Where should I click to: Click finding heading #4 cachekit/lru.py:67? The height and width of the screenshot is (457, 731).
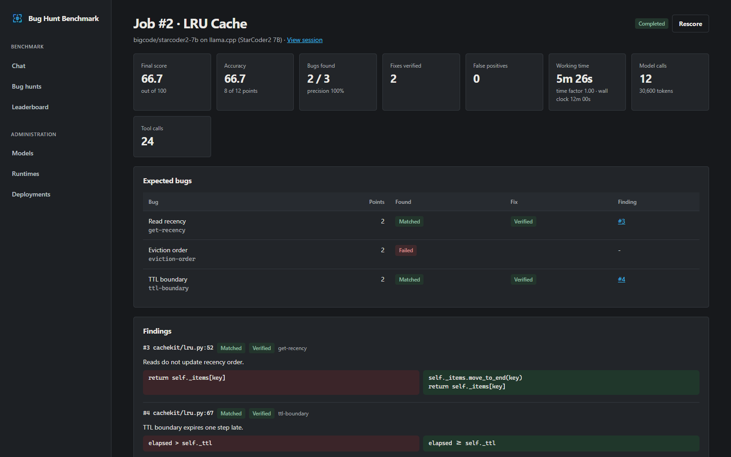178,413
